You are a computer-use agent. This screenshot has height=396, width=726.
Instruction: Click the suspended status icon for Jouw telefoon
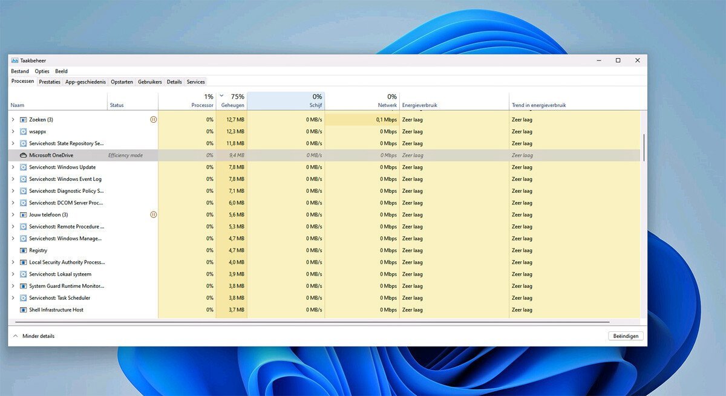pyautogui.click(x=154, y=215)
